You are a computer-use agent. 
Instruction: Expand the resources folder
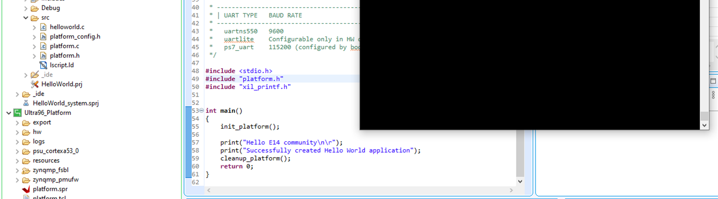click(x=17, y=160)
